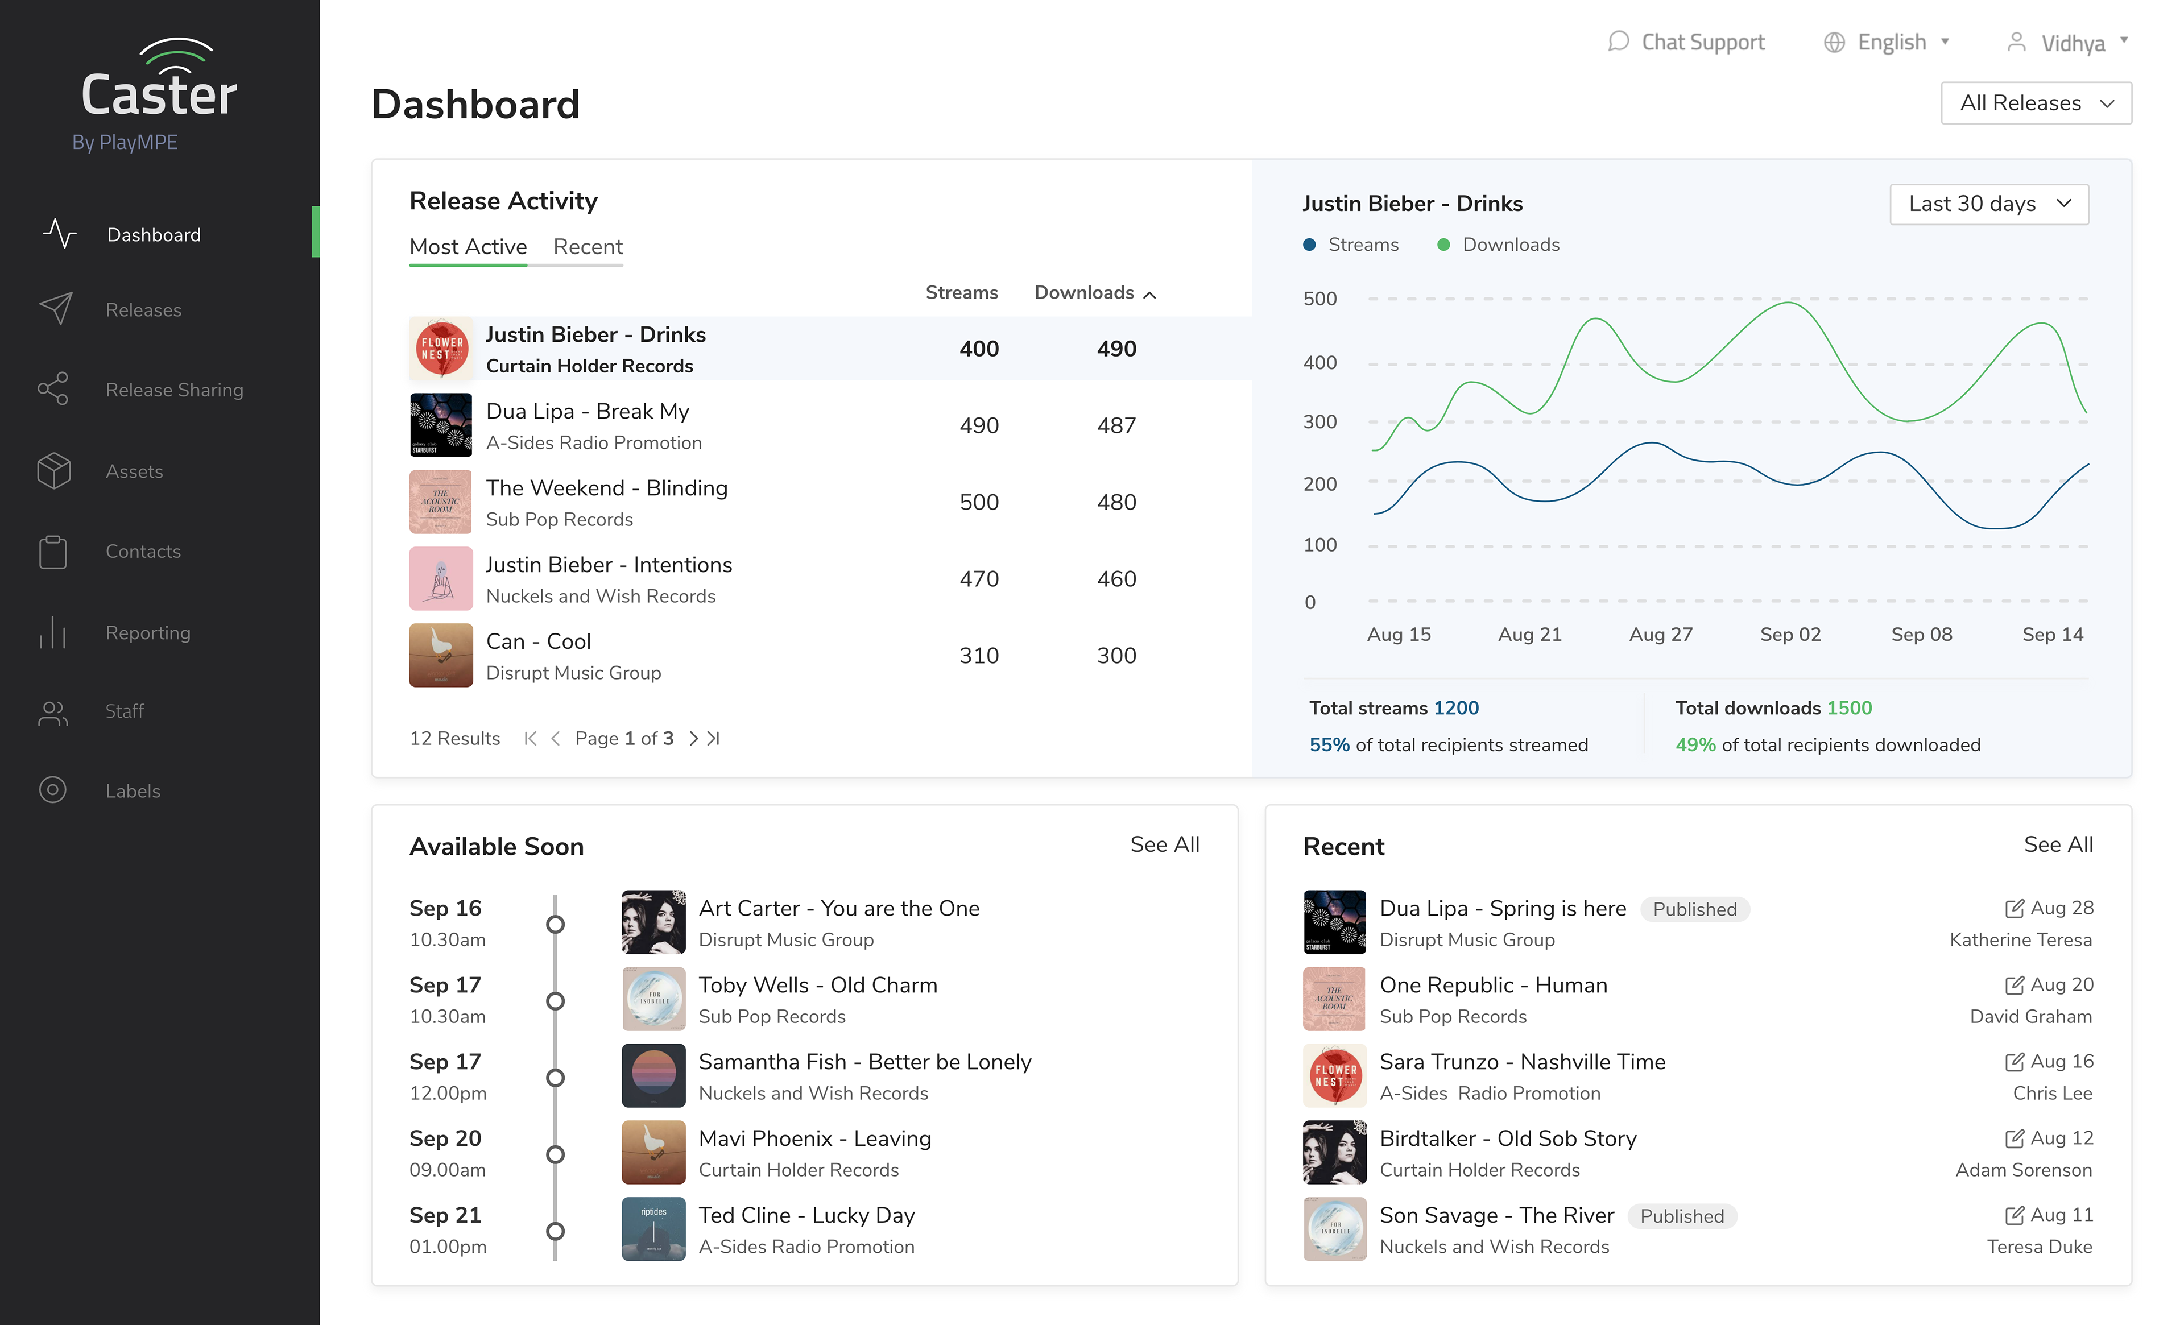Toggle the Downloads legend dot
Image resolution: width=2184 pixels, height=1325 pixels.
[x=1443, y=245]
